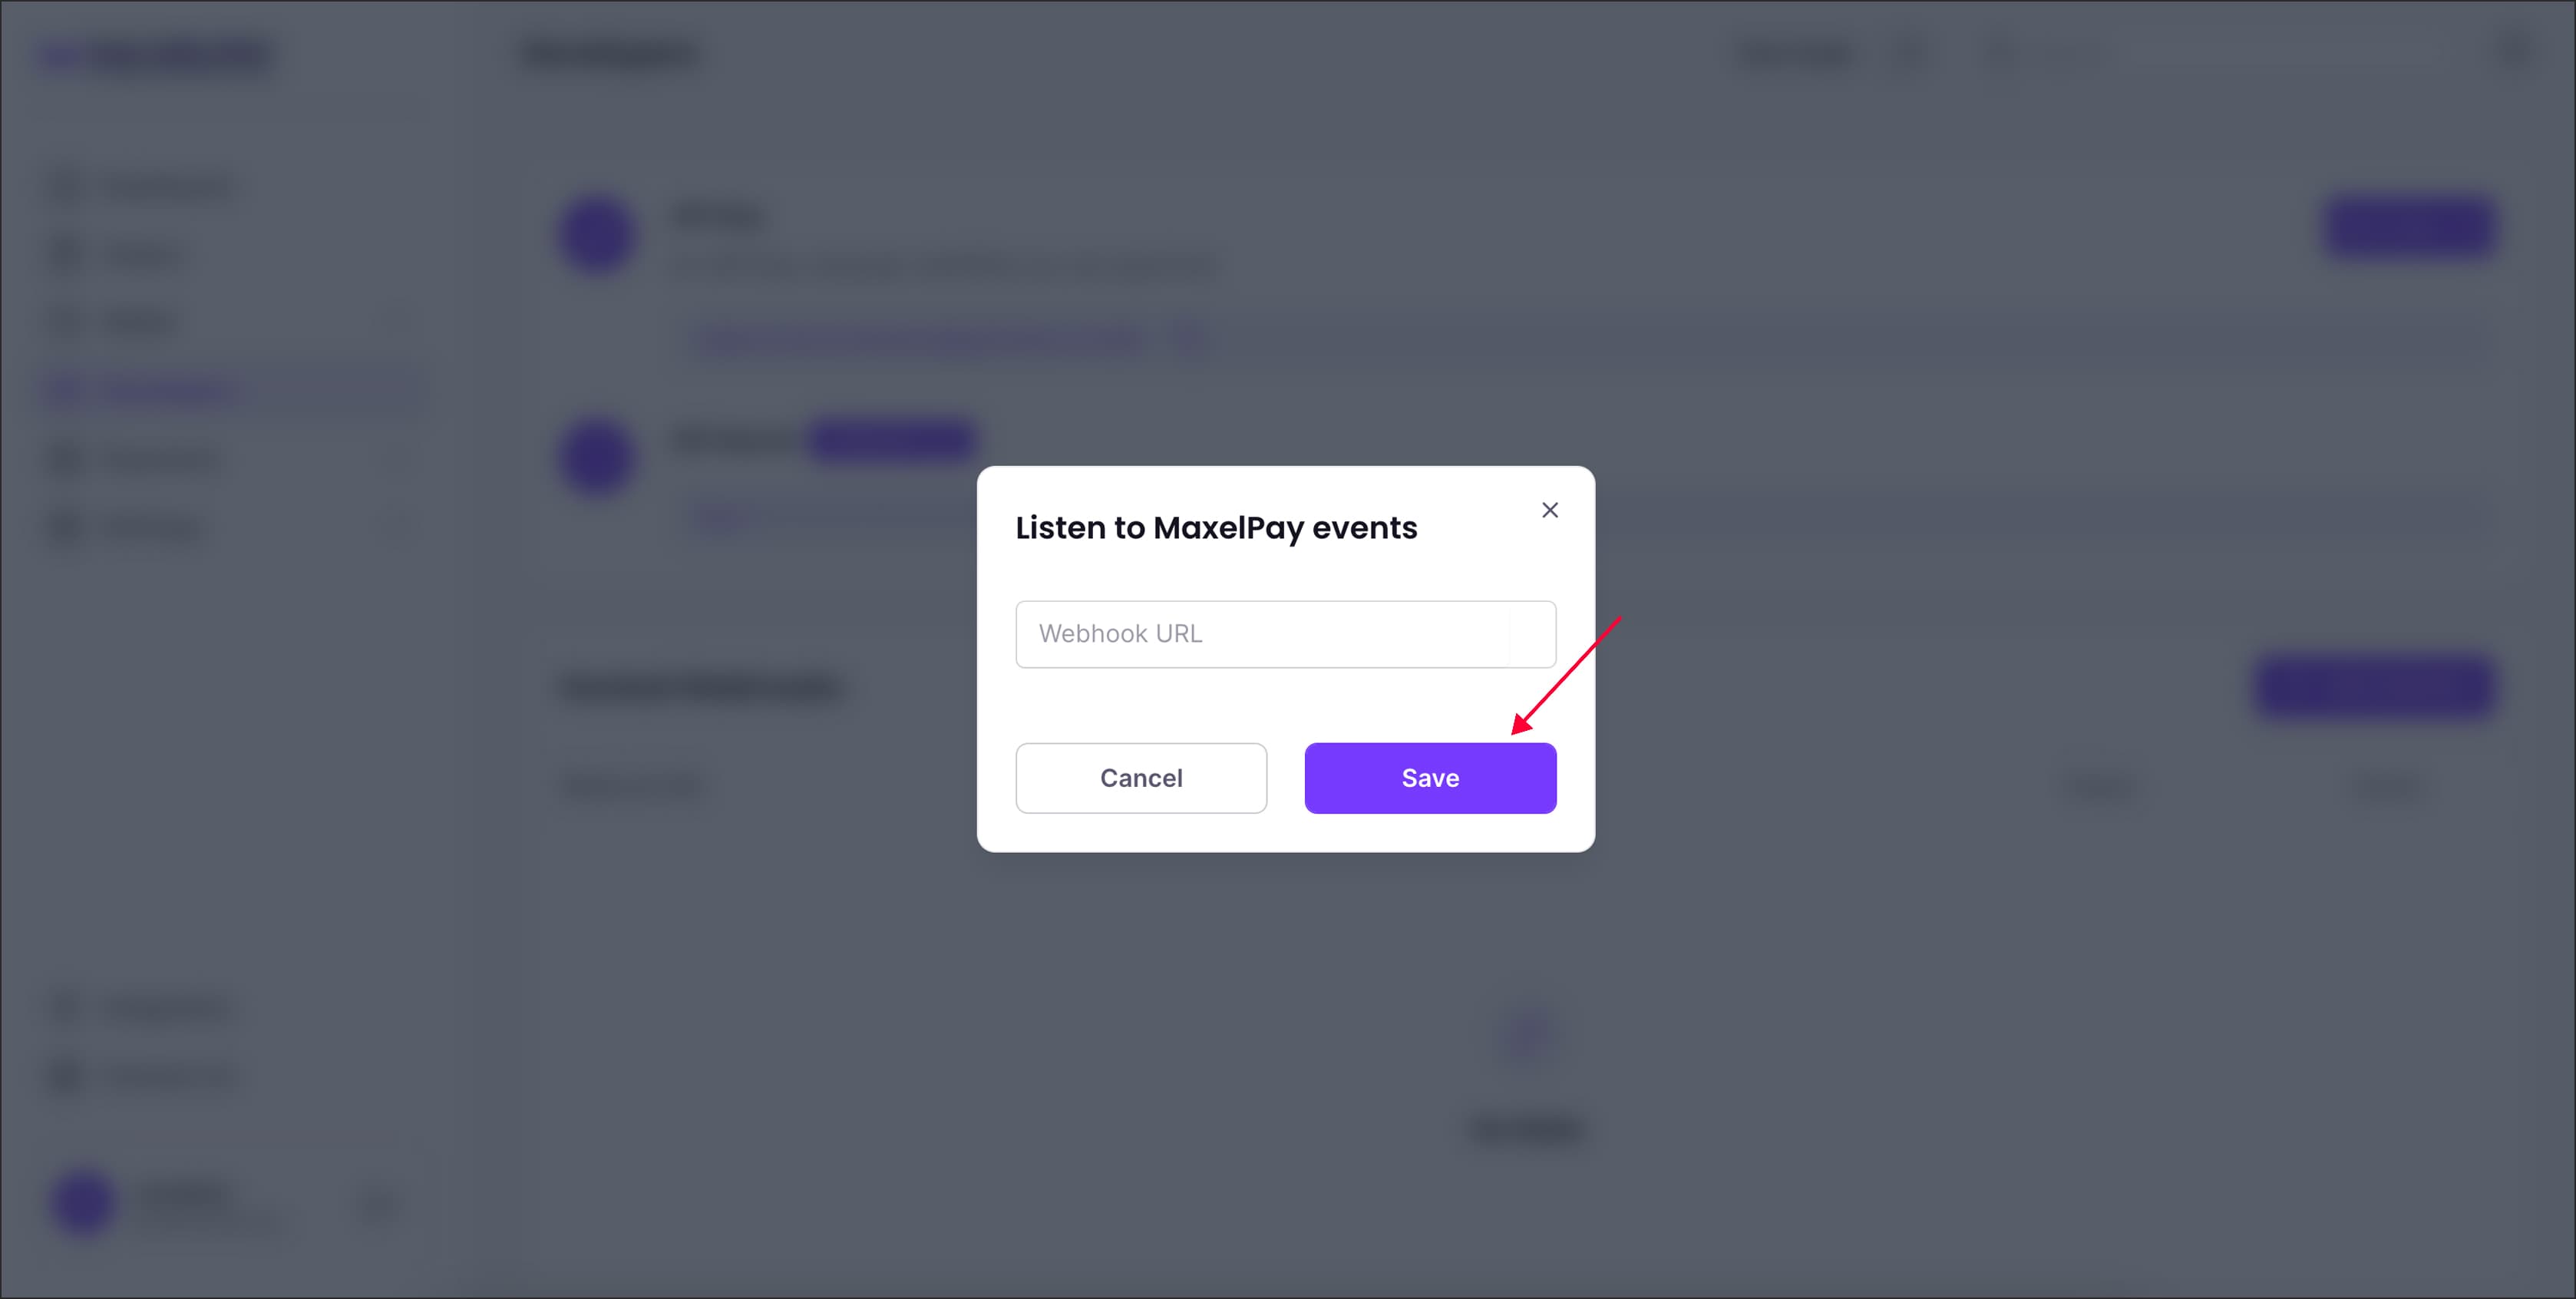Click the Webhook URL input field

coord(1285,634)
